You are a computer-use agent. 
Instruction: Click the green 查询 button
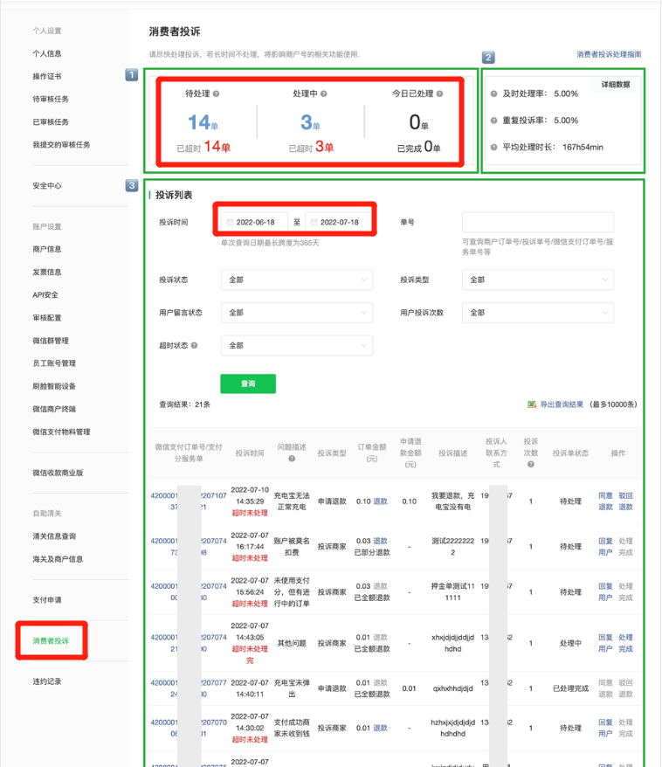[x=248, y=383]
